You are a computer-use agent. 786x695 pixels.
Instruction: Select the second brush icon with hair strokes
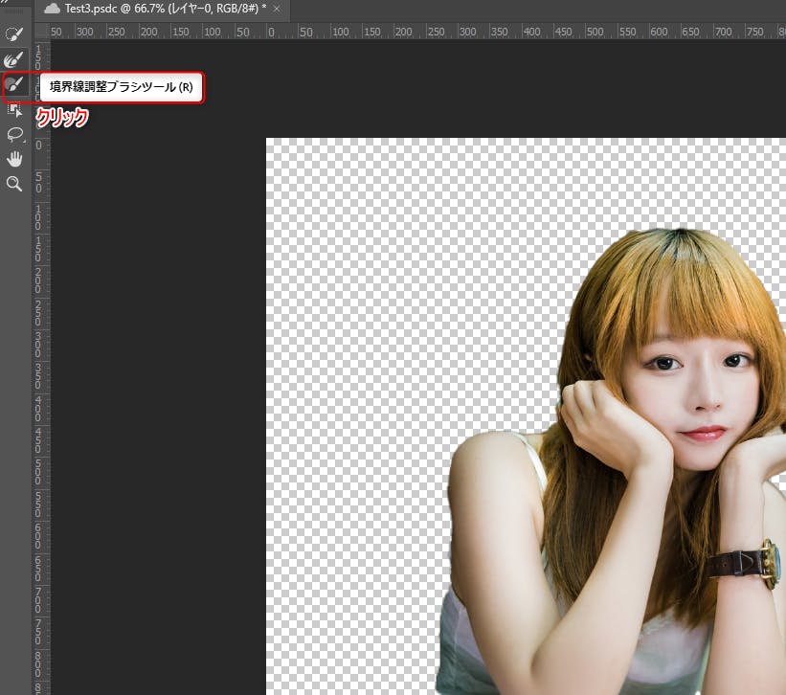tap(13, 60)
